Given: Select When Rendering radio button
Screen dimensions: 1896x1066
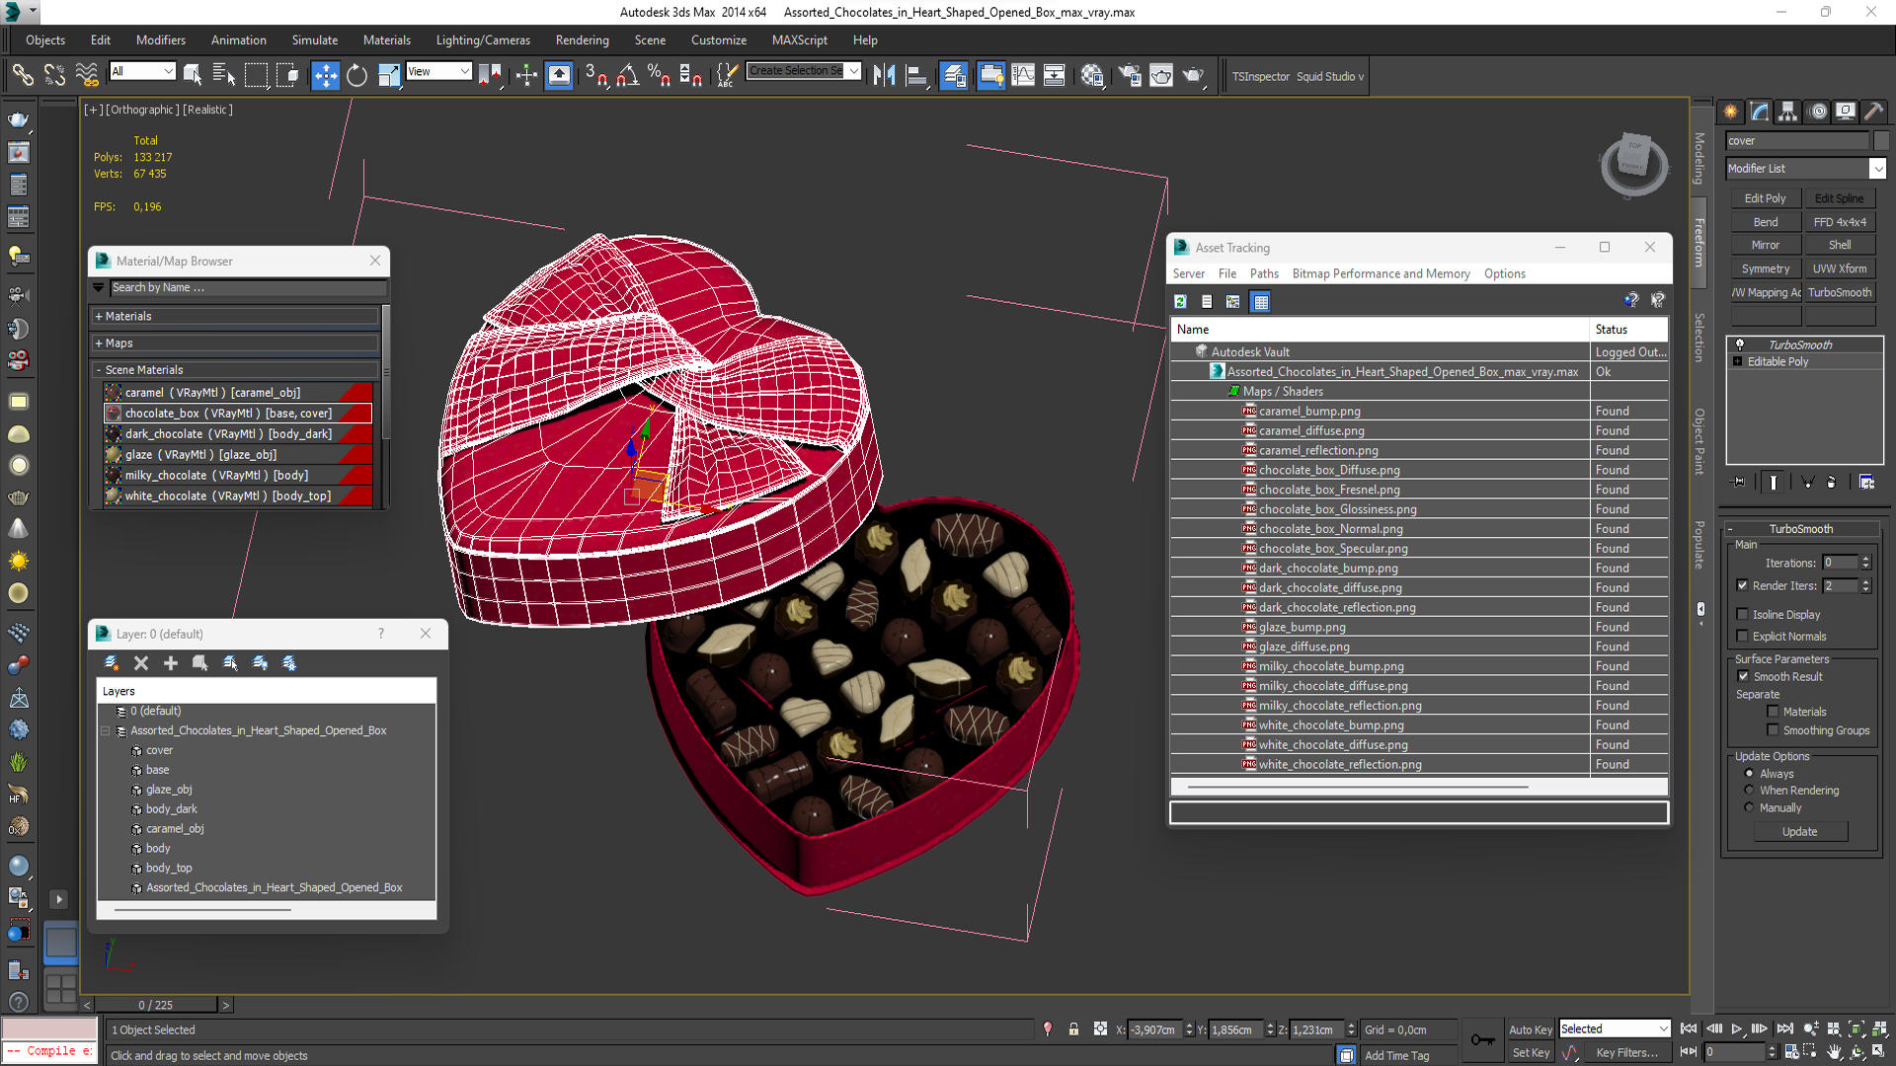Looking at the screenshot, I should (x=1749, y=791).
